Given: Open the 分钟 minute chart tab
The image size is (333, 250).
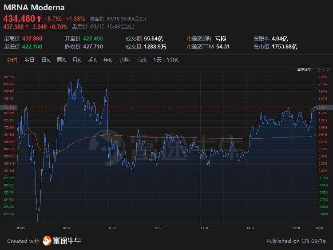Looking at the screenshot, I should point(124,60).
